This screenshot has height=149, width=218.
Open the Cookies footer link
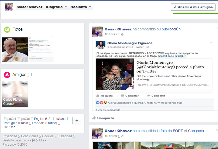point(48,136)
